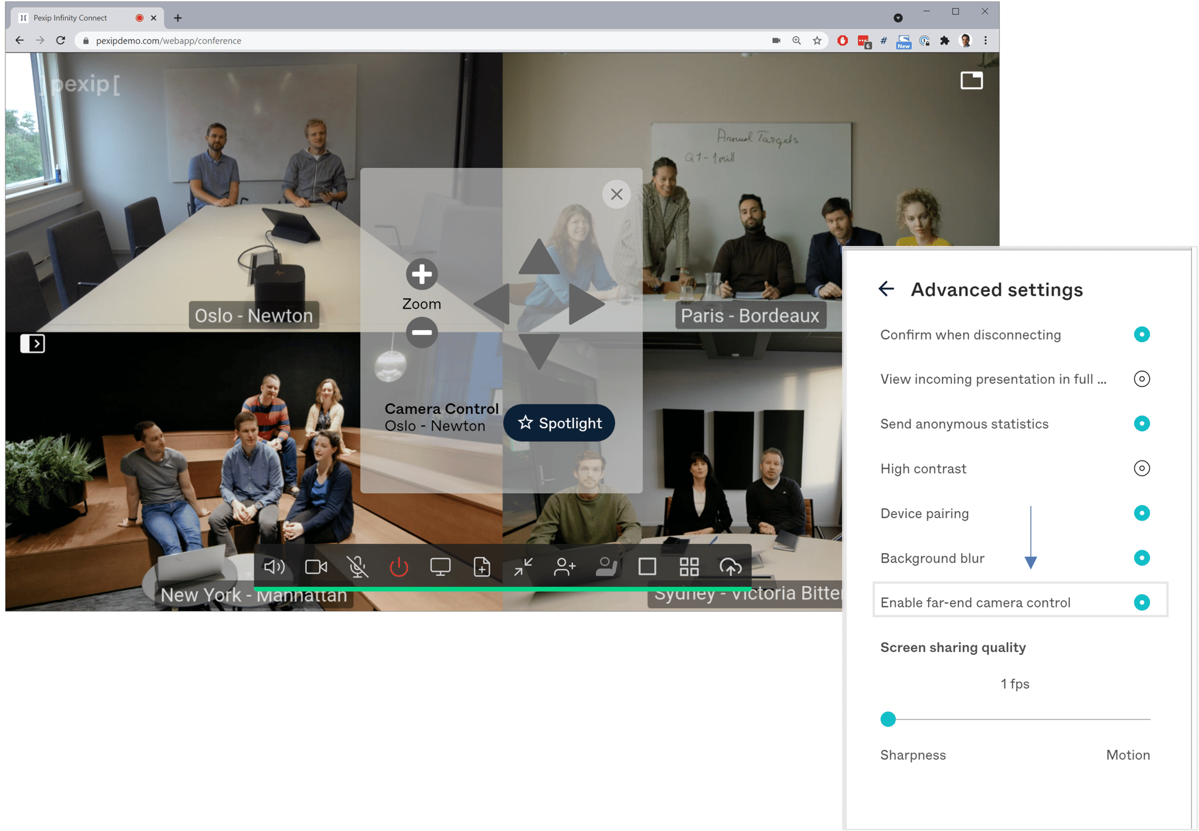This screenshot has height=831, width=1199.
Task: Disconnect from the conference
Action: (x=399, y=567)
